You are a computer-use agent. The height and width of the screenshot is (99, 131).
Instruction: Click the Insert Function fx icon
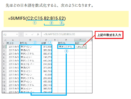(38, 34)
